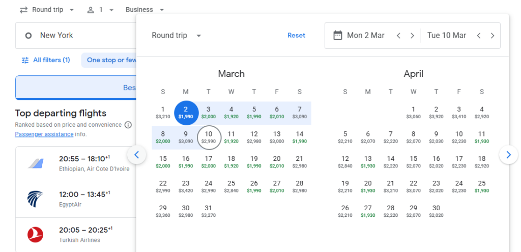
Task: Select the Turkish Airlines 20:05 – 20:25 flight
Action: [76, 235]
